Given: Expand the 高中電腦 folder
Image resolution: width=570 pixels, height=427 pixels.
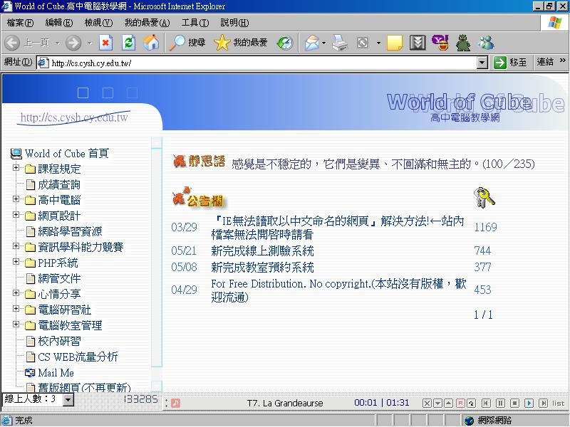Looking at the screenshot, I should click(x=16, y=199).
